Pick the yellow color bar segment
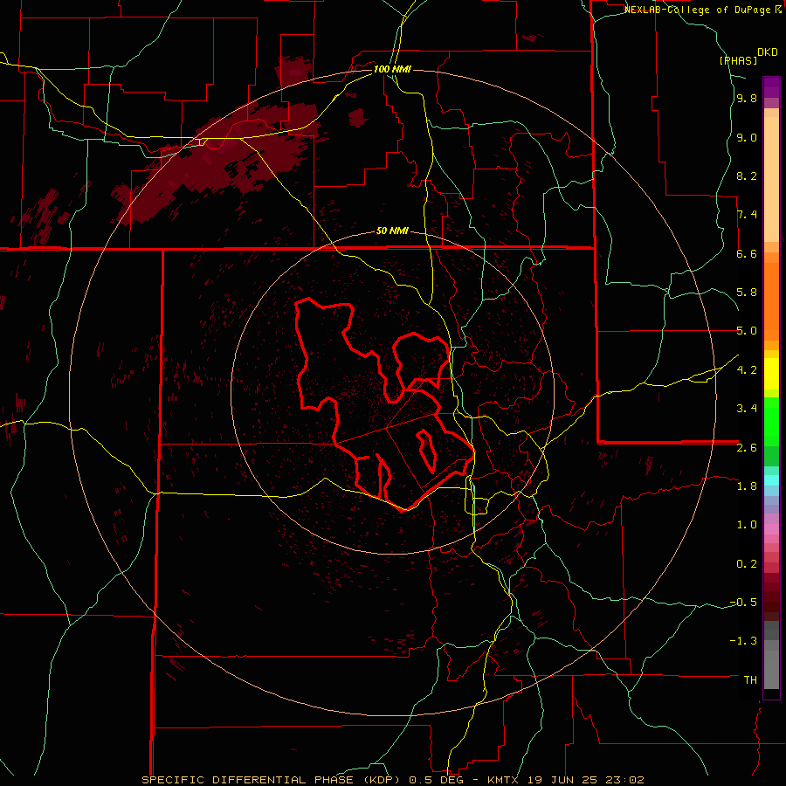This screenshot has width=786, height=786. 771,374
